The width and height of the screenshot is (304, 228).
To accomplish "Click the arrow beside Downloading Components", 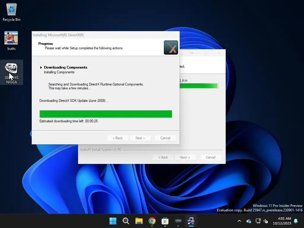I will 41,67.
